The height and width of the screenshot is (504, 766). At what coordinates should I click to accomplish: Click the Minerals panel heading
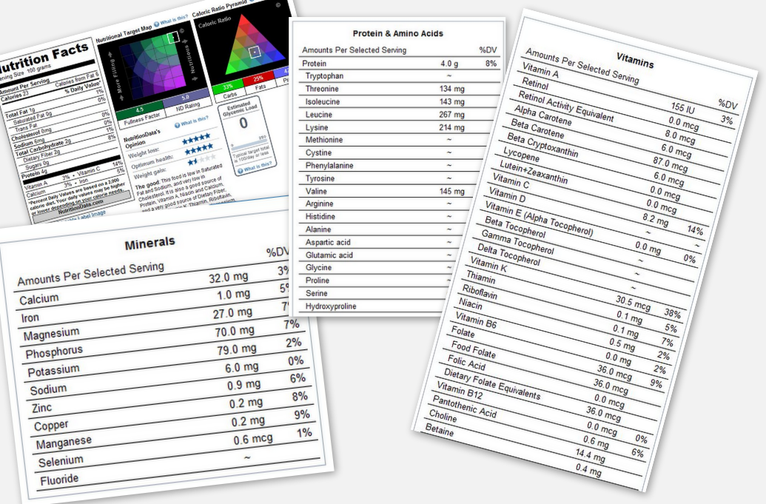[x=149, y=243]
